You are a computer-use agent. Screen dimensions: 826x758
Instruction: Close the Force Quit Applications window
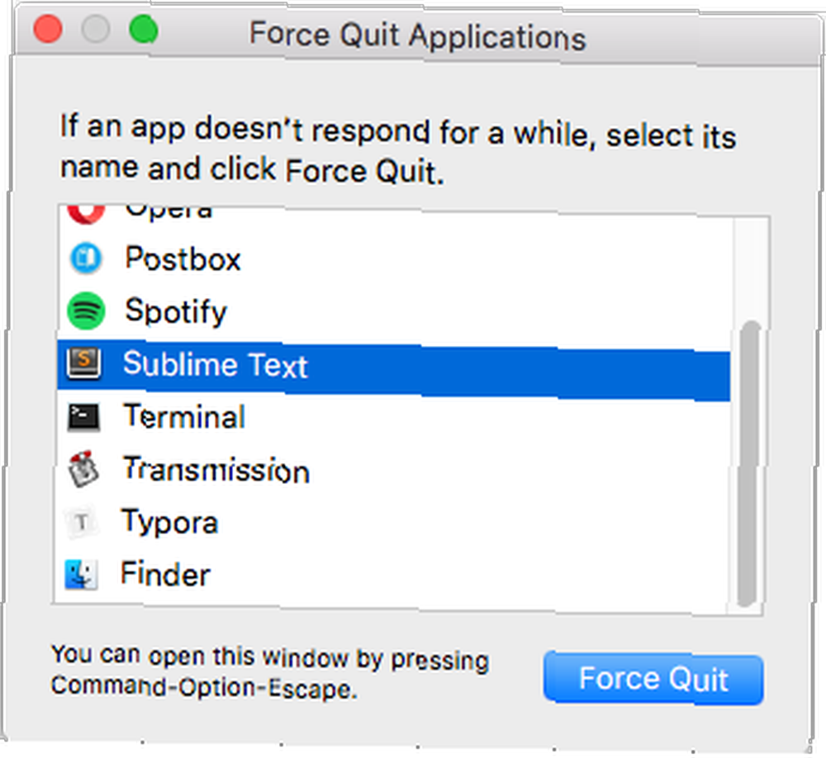tap(48, 29)
